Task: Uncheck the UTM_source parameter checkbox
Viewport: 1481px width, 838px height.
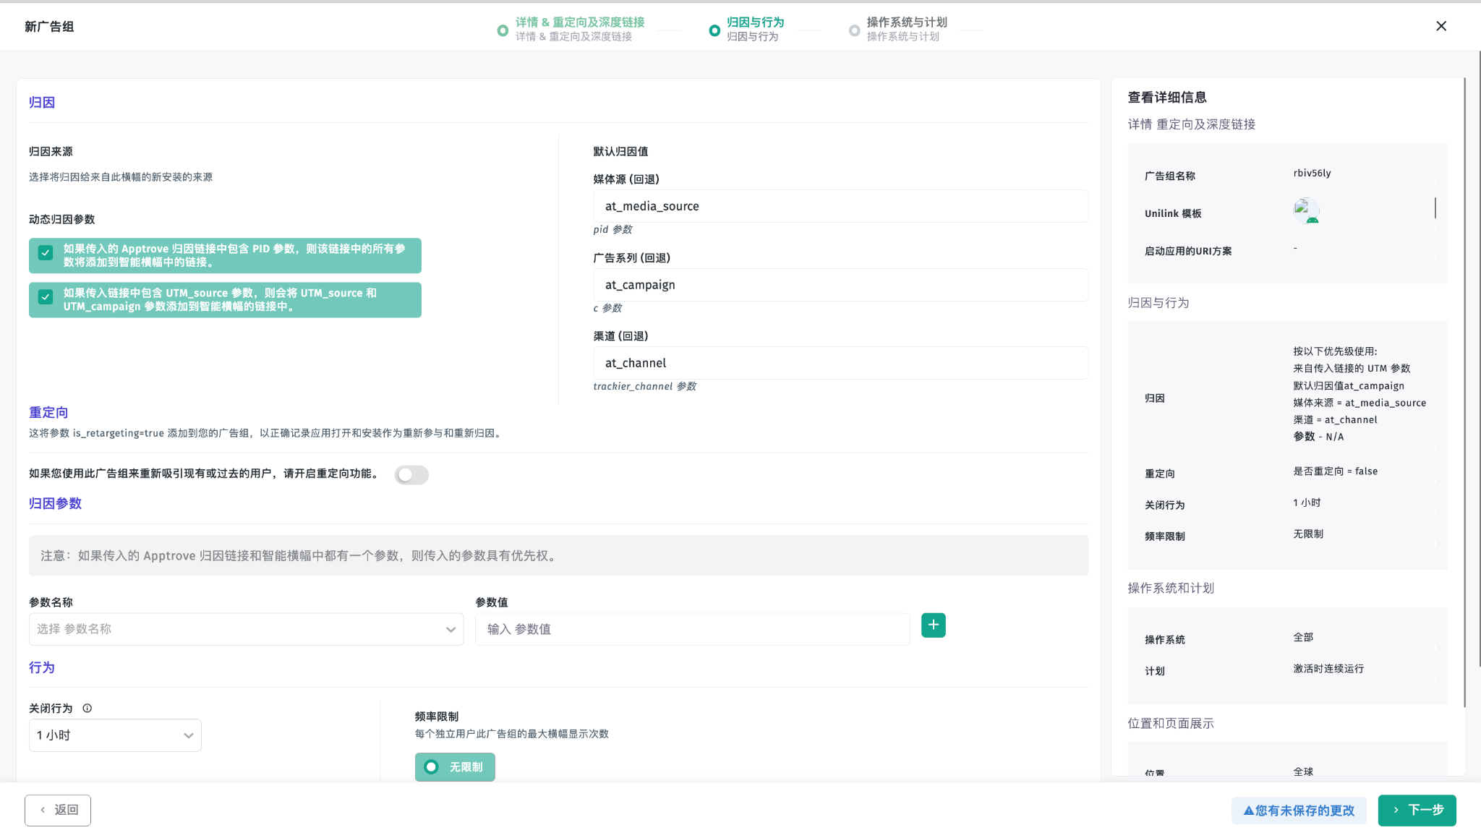Action: [x=46, y=296]
